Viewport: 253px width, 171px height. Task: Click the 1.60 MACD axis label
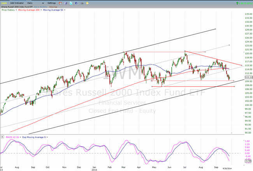click(x=247, y=141)
